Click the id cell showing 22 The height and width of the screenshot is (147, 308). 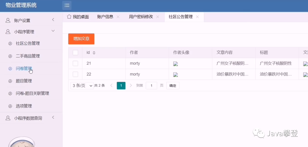(x=104, y=74)
